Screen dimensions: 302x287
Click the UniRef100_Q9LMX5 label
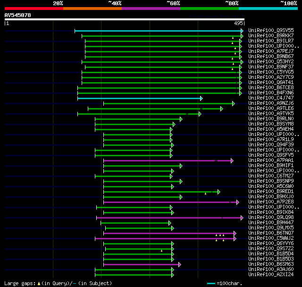pos(271,228)
